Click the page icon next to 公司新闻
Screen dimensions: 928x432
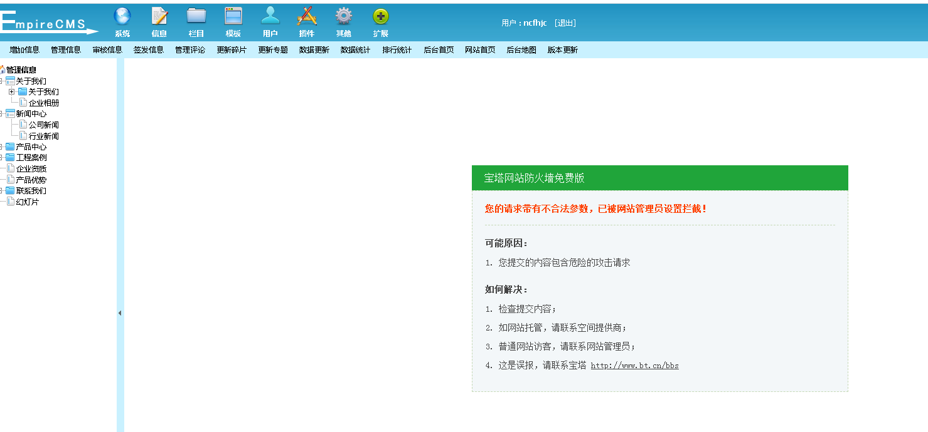tap(23, 125)
